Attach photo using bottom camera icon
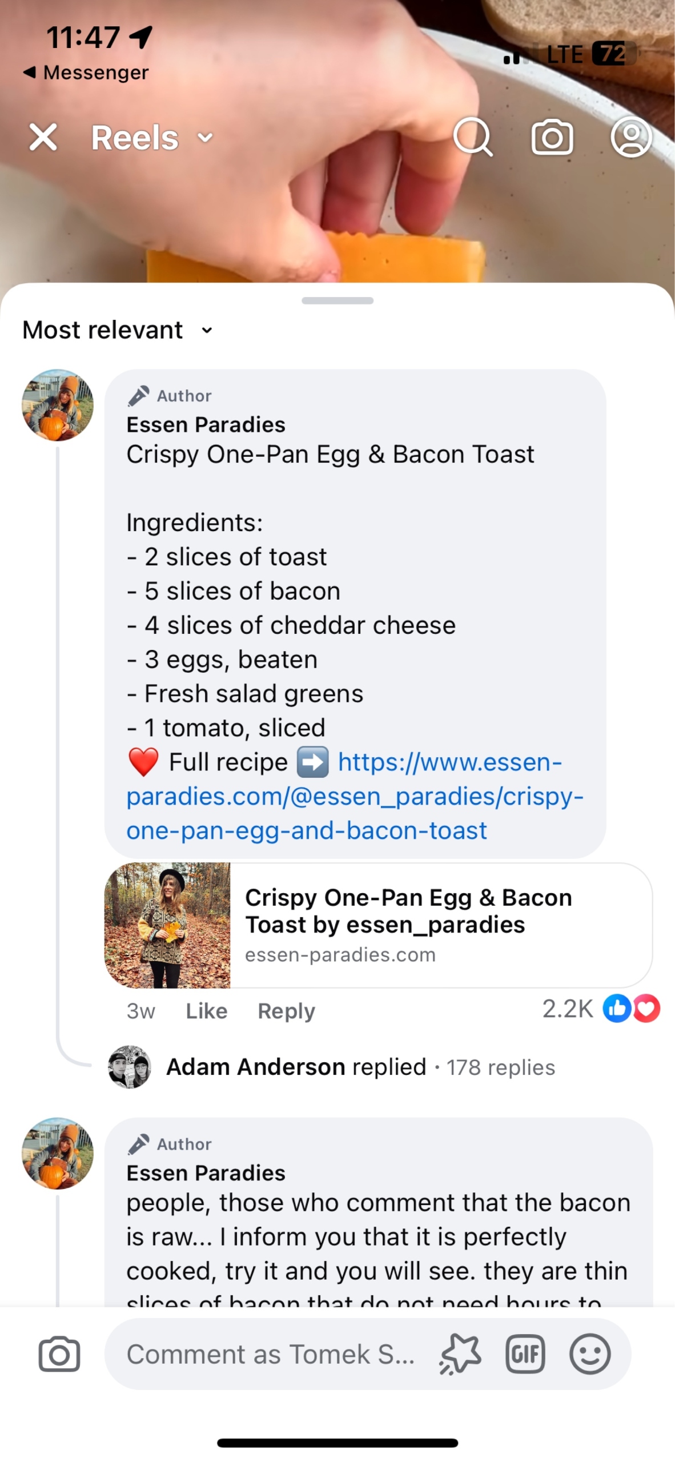This screenshot has width=675, height=1462. [59, 1353]
